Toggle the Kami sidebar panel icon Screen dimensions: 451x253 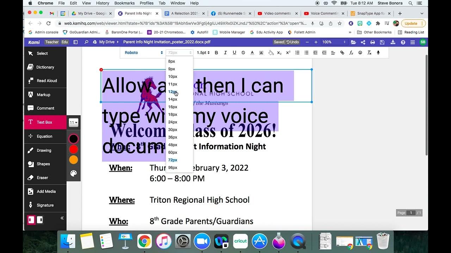pyautogui.click(x=75, y=42)
